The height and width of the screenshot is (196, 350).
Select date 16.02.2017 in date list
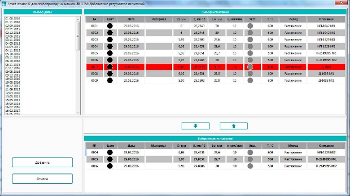click(x=13, y=110)
